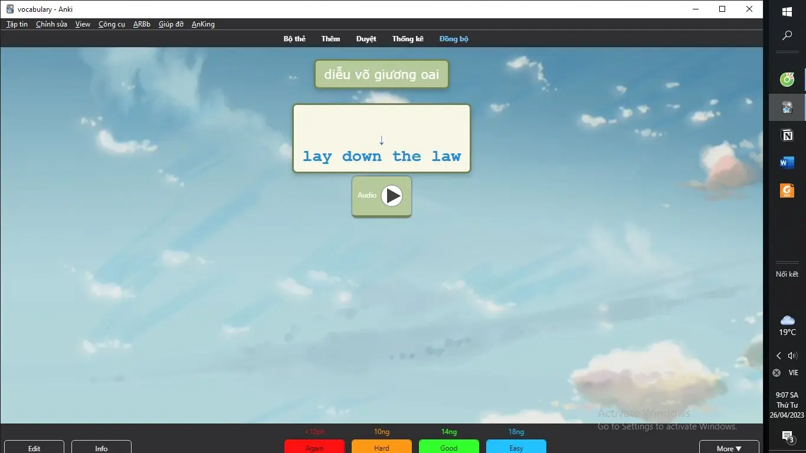Open the orange PDF reader taskbar icon

pos(787,191)
